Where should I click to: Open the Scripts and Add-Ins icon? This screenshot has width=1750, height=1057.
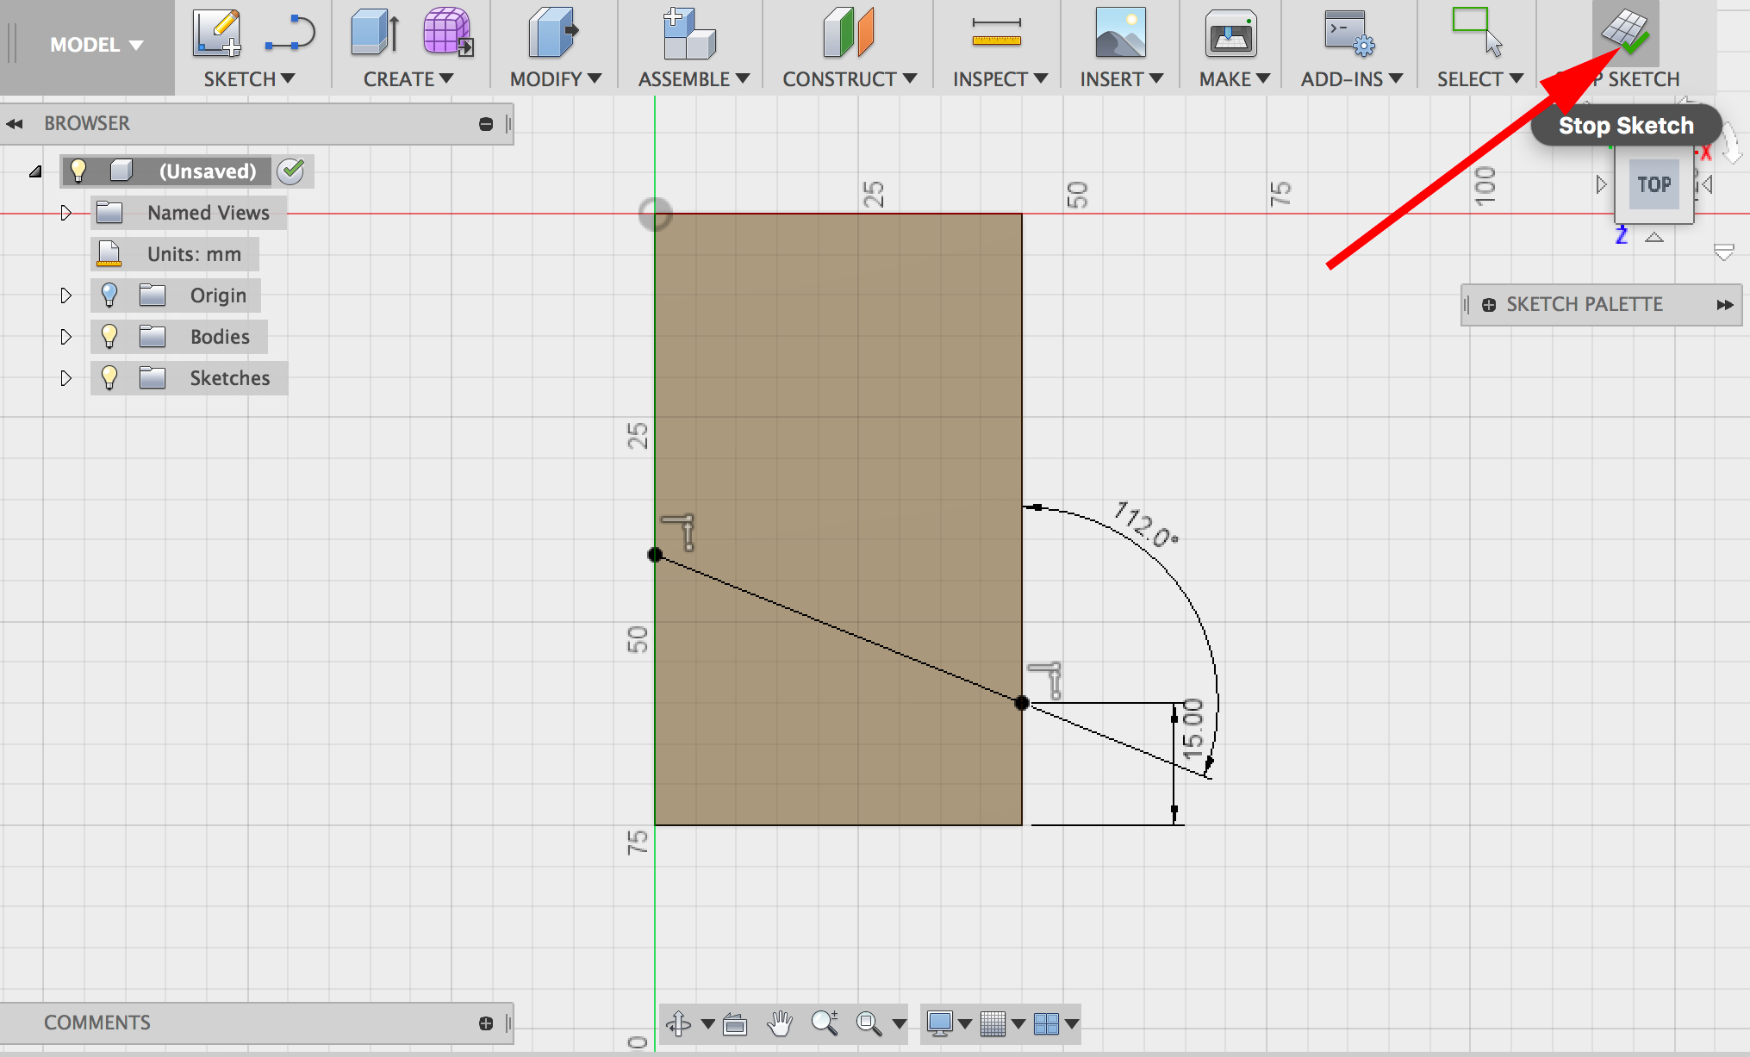[1348, 34]
